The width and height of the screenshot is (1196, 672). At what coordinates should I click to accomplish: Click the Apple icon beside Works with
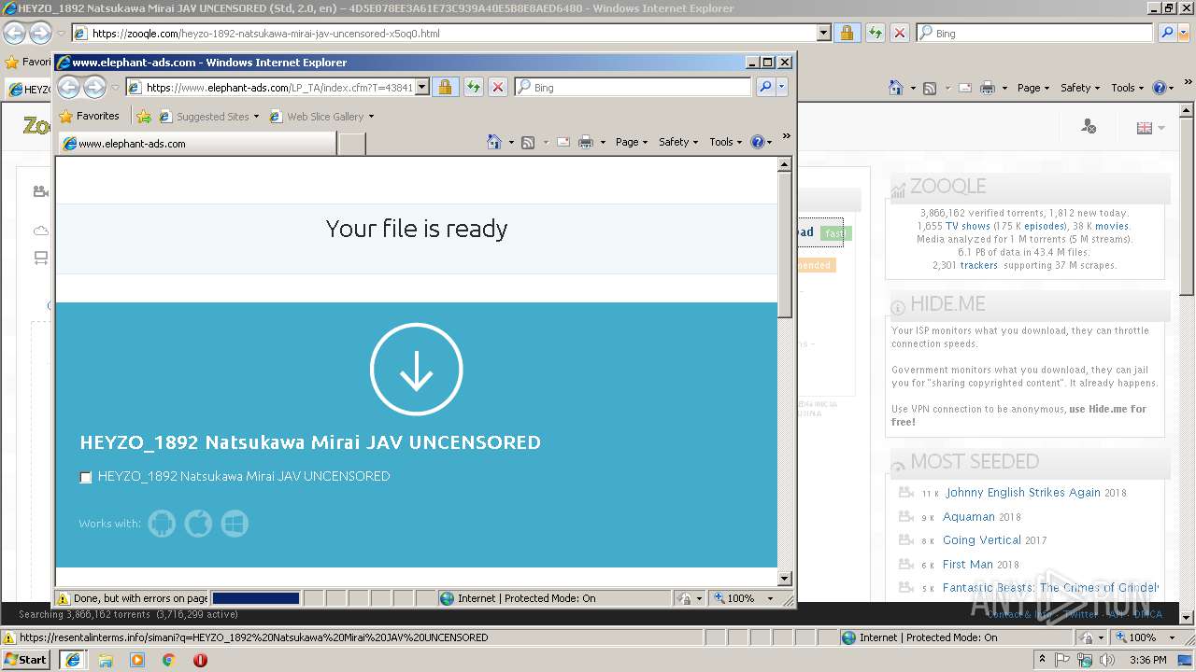198,524
